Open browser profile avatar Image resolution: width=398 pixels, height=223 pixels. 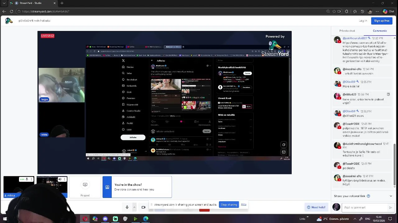pos(370,11)
